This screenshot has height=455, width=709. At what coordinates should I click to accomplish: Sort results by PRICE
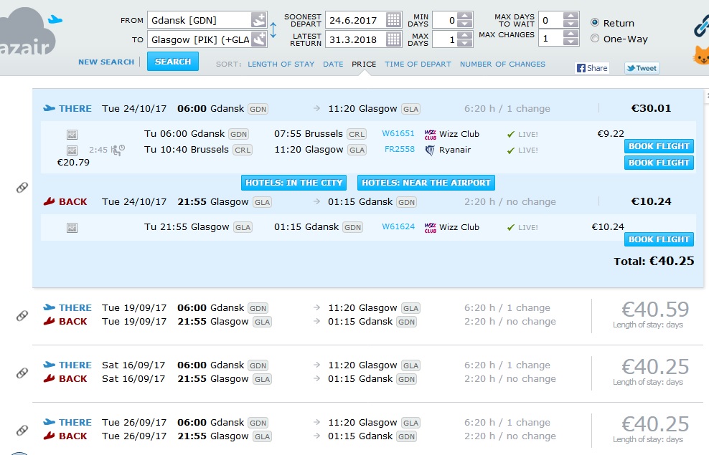point(364,64)
